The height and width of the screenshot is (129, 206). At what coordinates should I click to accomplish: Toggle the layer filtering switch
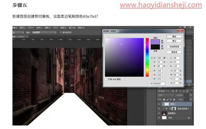click(192, 91)
